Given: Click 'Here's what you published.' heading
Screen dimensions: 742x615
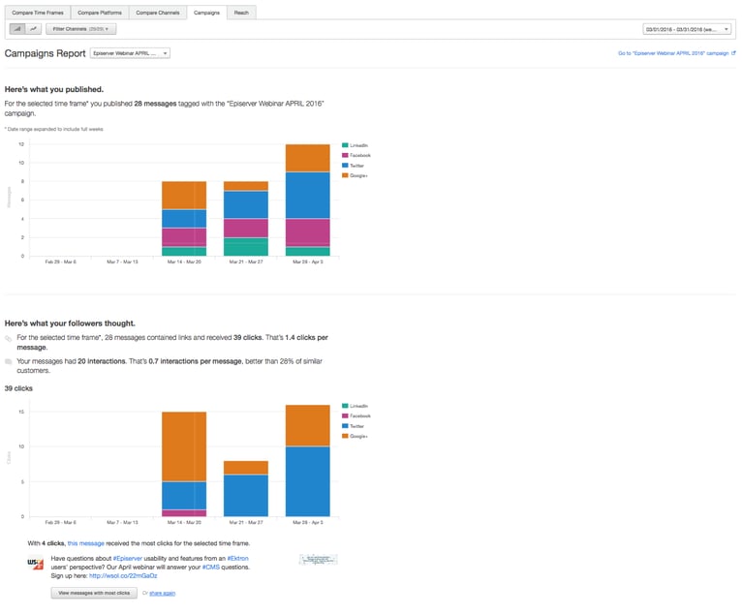Looking at the screenshot, I should 54,89.
